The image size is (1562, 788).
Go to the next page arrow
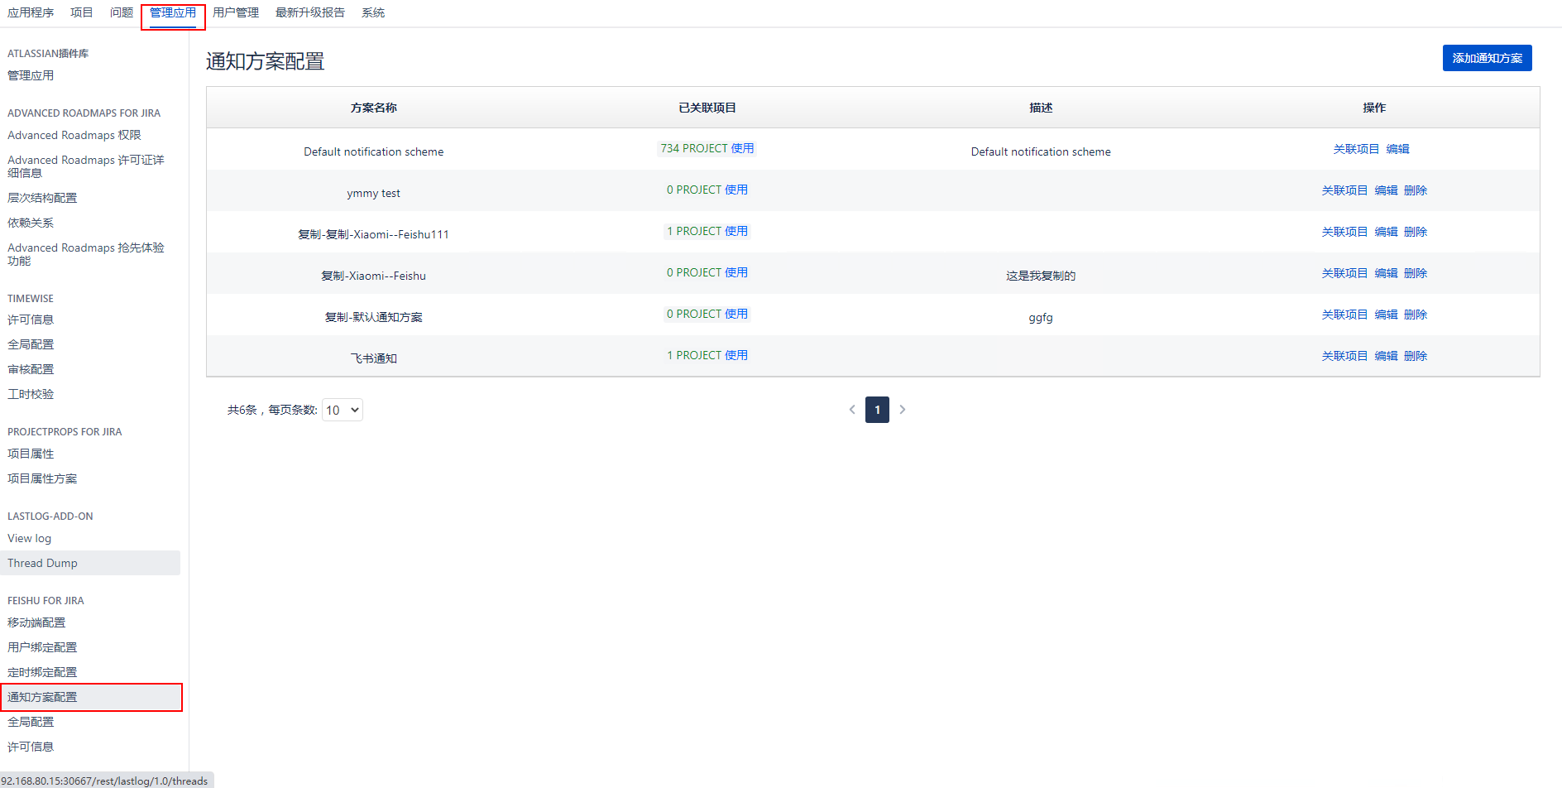(x=903, y=410)
